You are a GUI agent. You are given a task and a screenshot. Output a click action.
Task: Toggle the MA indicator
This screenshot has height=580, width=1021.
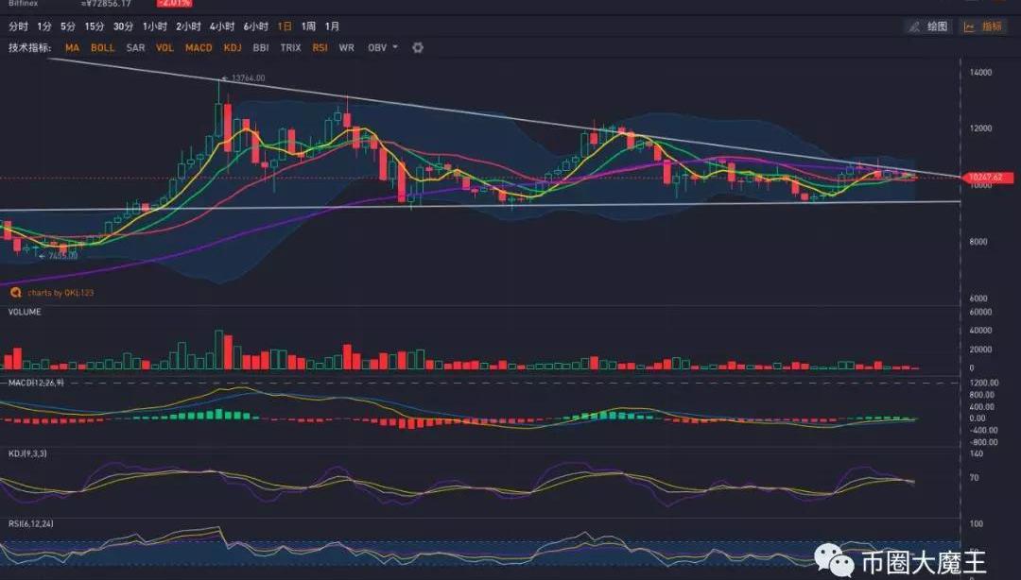coord(72,47)
